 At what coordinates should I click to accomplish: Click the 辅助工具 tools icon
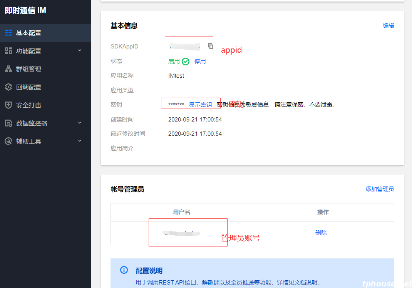click(x=8, y=141)
